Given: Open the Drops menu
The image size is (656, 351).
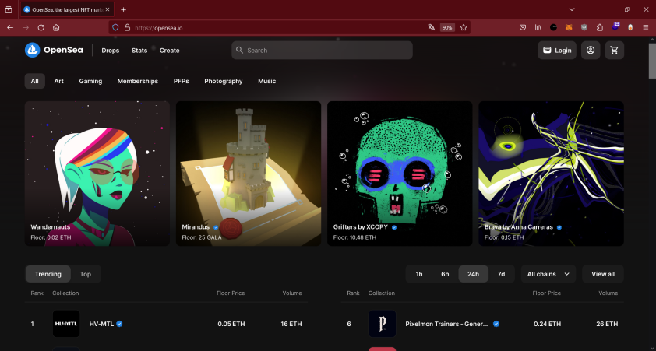Looking at the screenshot, I should (x=111, y=50).
